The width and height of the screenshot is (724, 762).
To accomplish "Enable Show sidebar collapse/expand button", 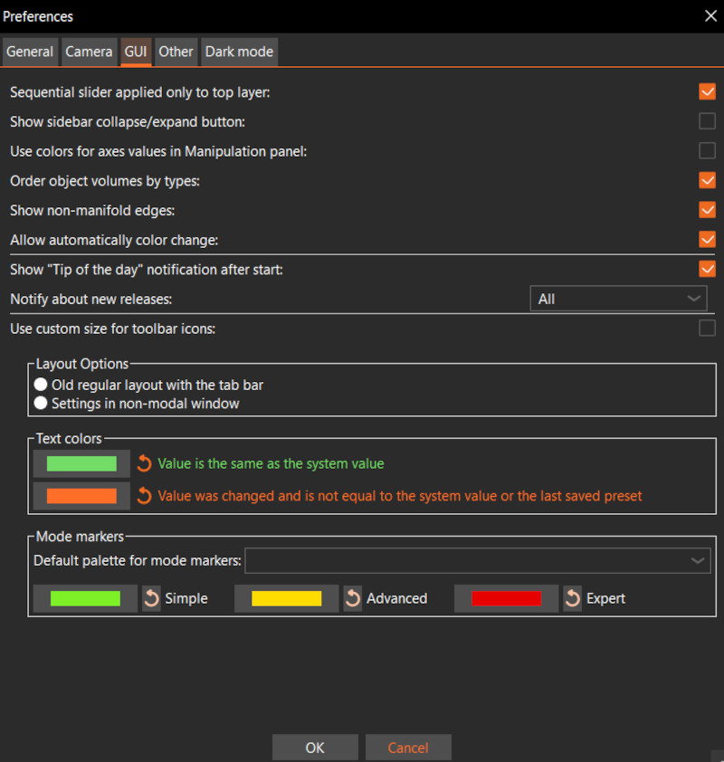I will pyautogui.click(x=707, y=121).
